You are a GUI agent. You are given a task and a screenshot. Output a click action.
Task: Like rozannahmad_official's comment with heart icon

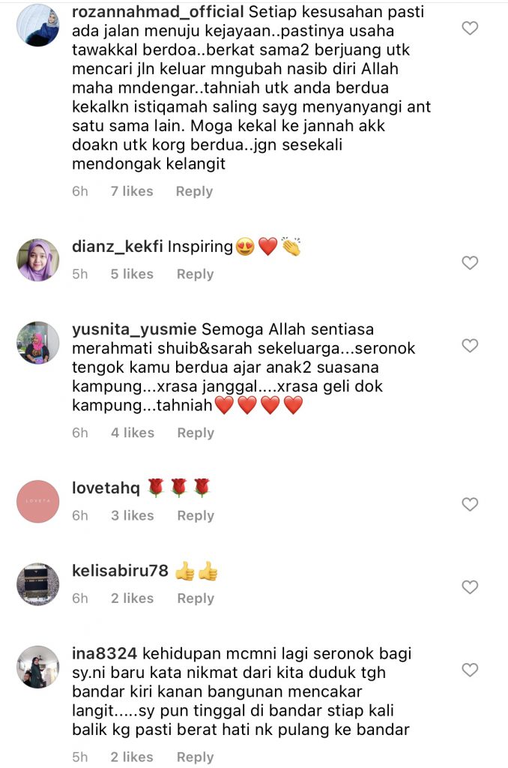[x=470, y=28]
